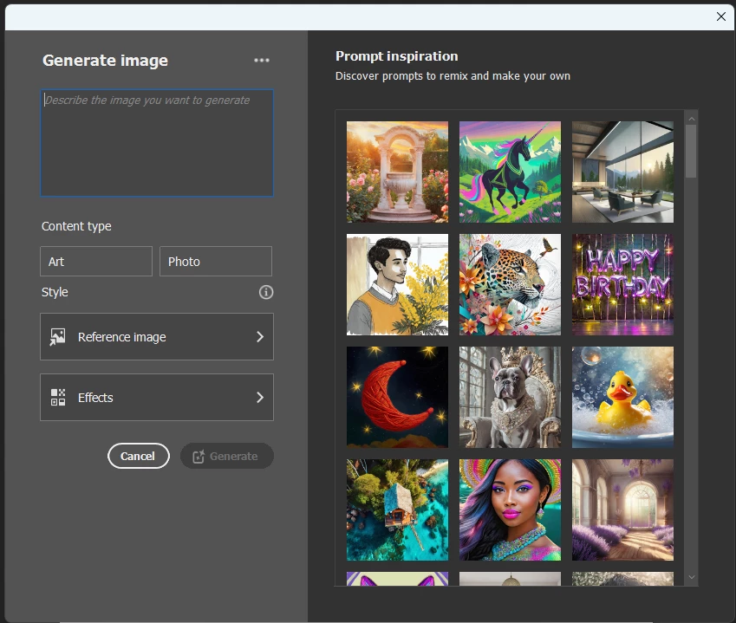Click the Generate button
The image size is (736, 623).
tap(227, 456)
